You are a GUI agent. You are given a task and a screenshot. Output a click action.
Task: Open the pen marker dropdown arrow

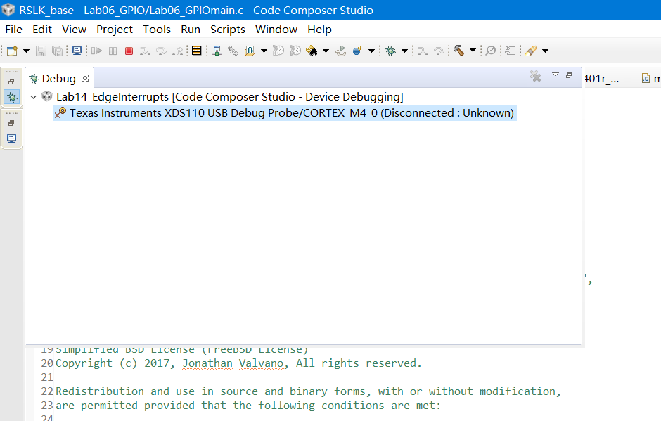point(545,51)
